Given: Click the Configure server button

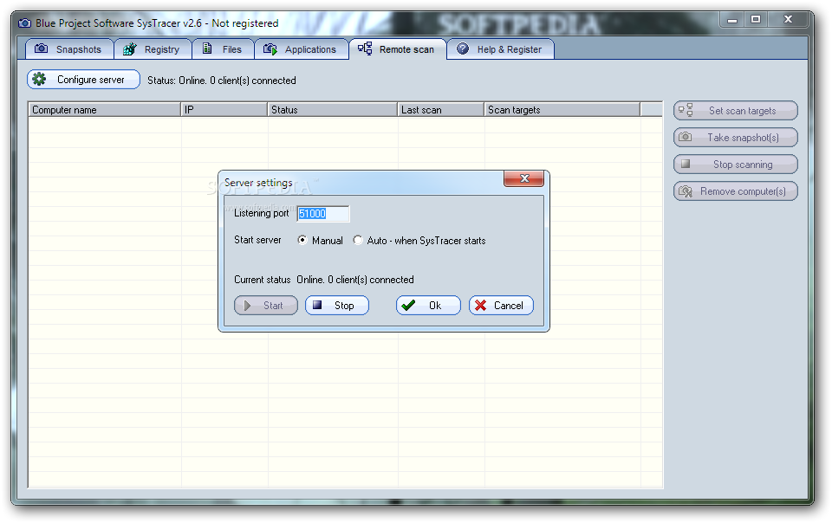Looking at the screenshot, I should [84, 80].
